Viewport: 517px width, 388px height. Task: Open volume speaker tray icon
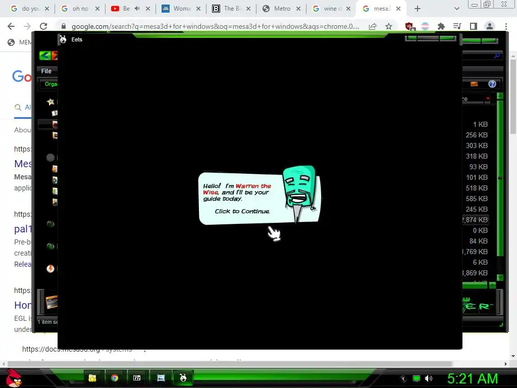[429, 379]
